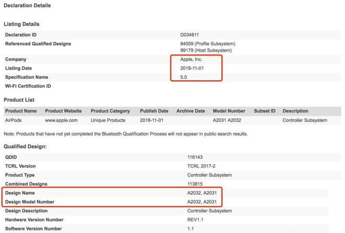Click the Model Number column header
345x233 pixels.
coord(229,111)
